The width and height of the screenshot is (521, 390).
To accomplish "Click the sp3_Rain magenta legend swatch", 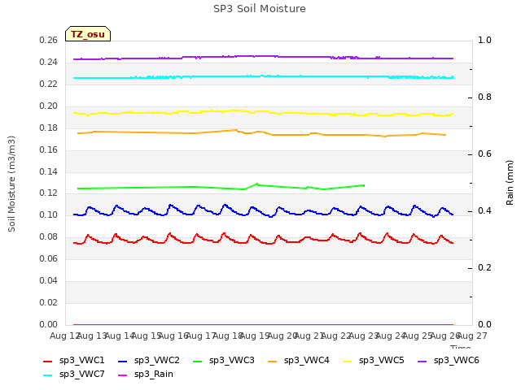I will point(123,375).
